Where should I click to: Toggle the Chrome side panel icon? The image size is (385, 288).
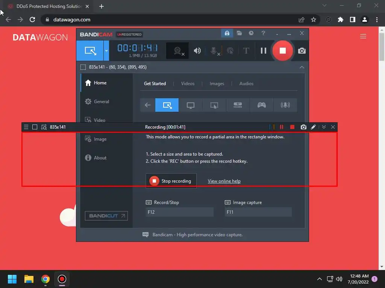353,19
